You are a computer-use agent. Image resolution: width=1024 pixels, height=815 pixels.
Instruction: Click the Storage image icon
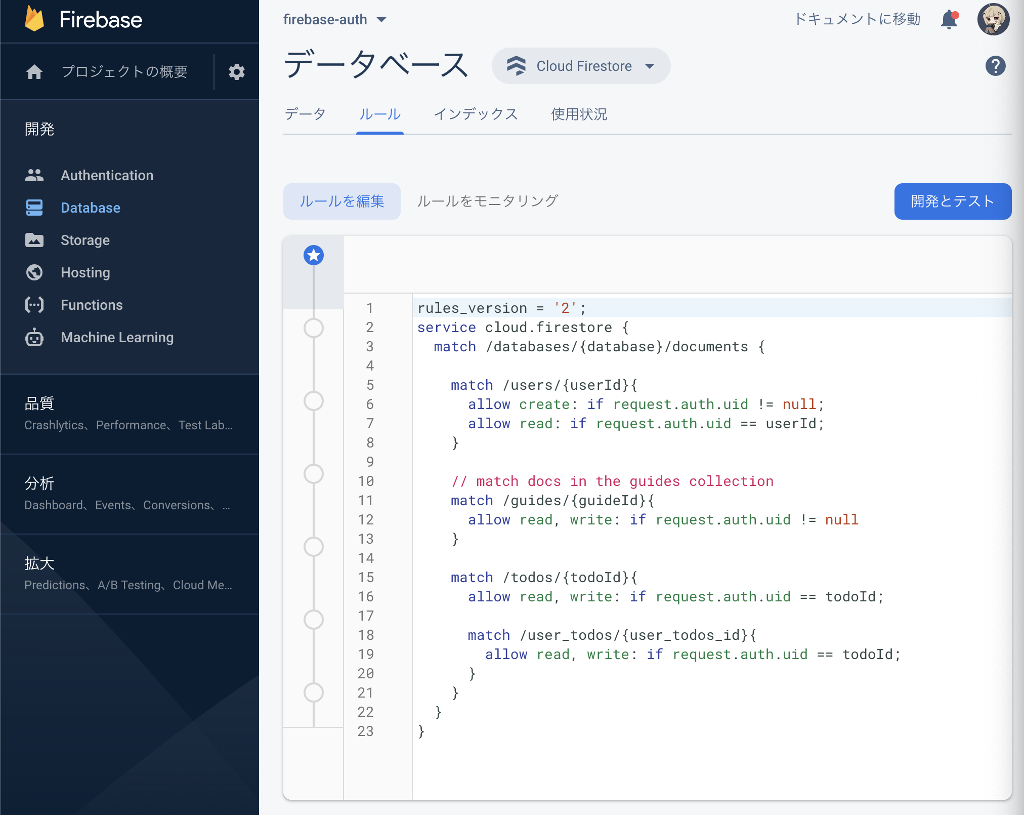coord(34,240)
